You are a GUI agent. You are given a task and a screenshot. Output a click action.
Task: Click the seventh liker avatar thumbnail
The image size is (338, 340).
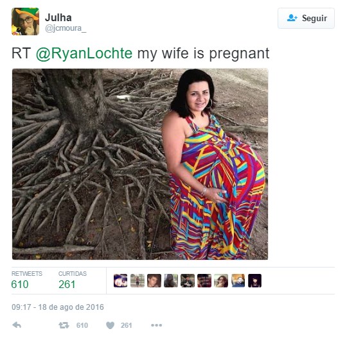pos(221,280)
